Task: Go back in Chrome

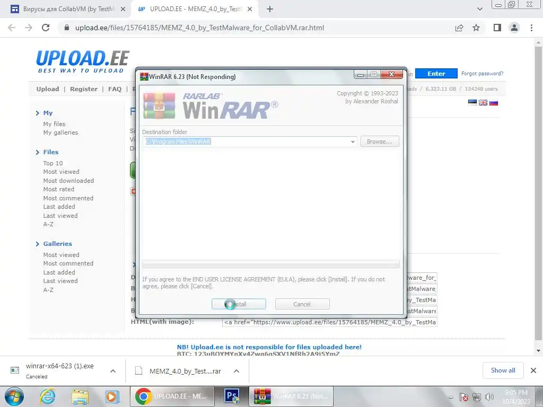Action: (12, 28)
